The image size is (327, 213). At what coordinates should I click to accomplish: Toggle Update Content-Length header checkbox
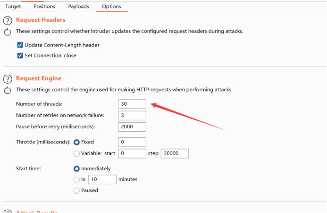tap(20, 45)
